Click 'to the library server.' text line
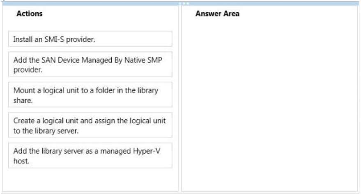 [x=46, y=131]
